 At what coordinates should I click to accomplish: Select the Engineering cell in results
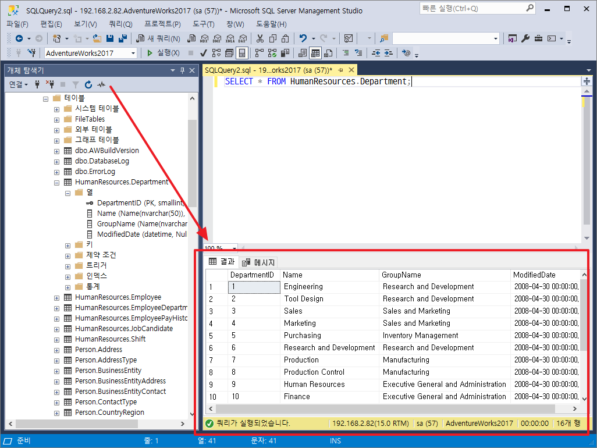pyautogui.click(x=330, y=287)
